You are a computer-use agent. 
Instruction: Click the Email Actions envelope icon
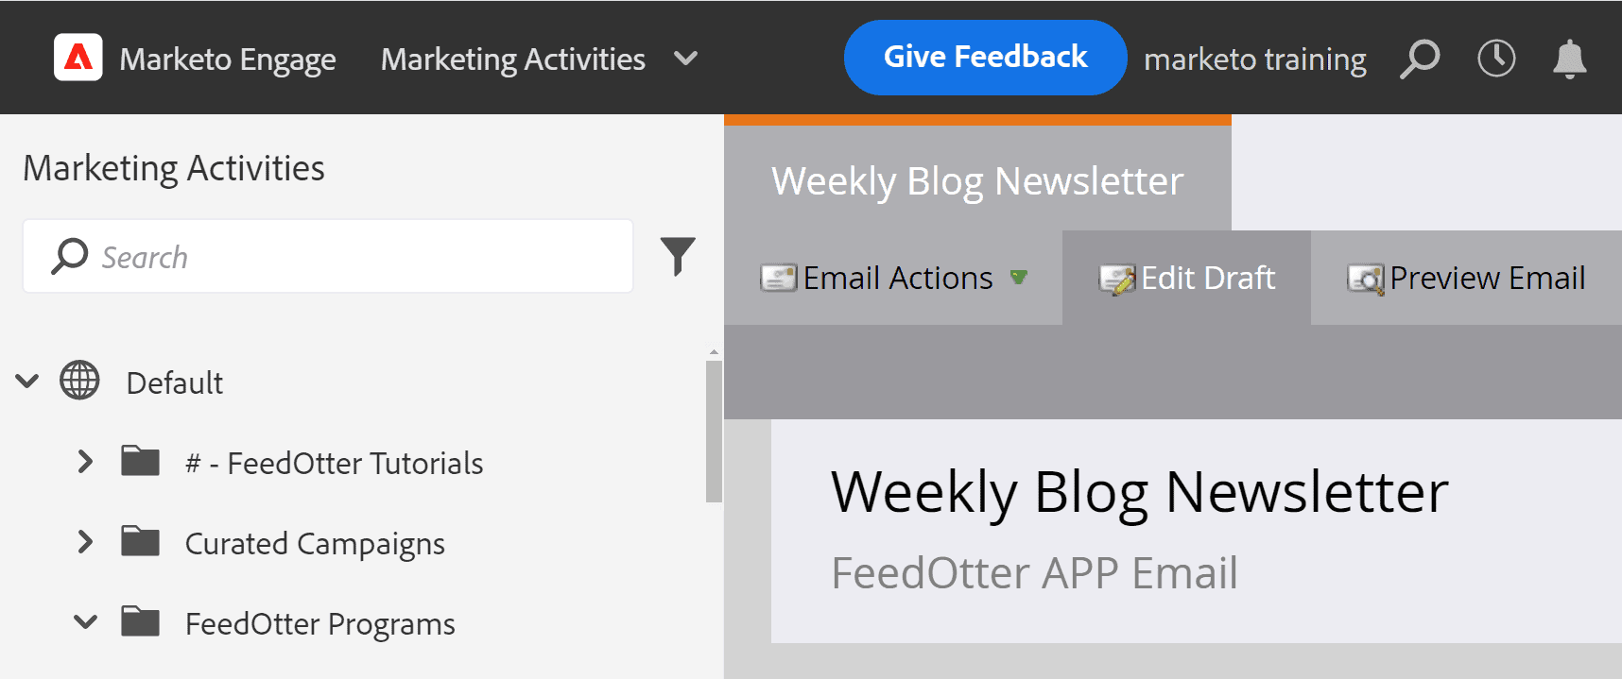coord(777,278)
